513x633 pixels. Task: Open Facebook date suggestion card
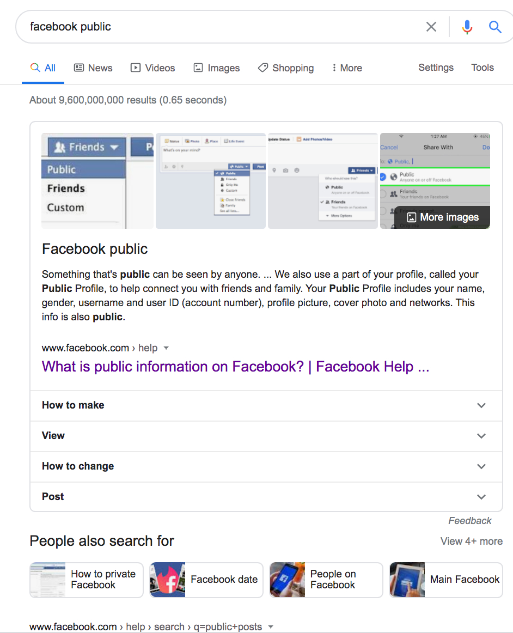pyautogui.click(x=206, y=580)
